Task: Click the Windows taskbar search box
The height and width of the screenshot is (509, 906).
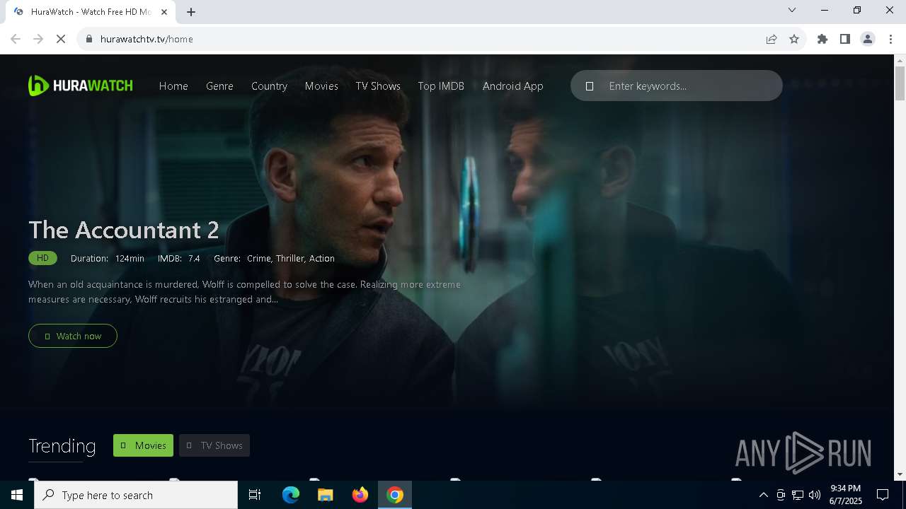Action: point(136,495)
